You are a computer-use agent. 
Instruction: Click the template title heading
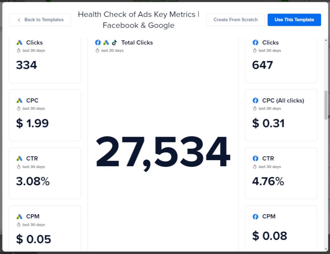138,20
